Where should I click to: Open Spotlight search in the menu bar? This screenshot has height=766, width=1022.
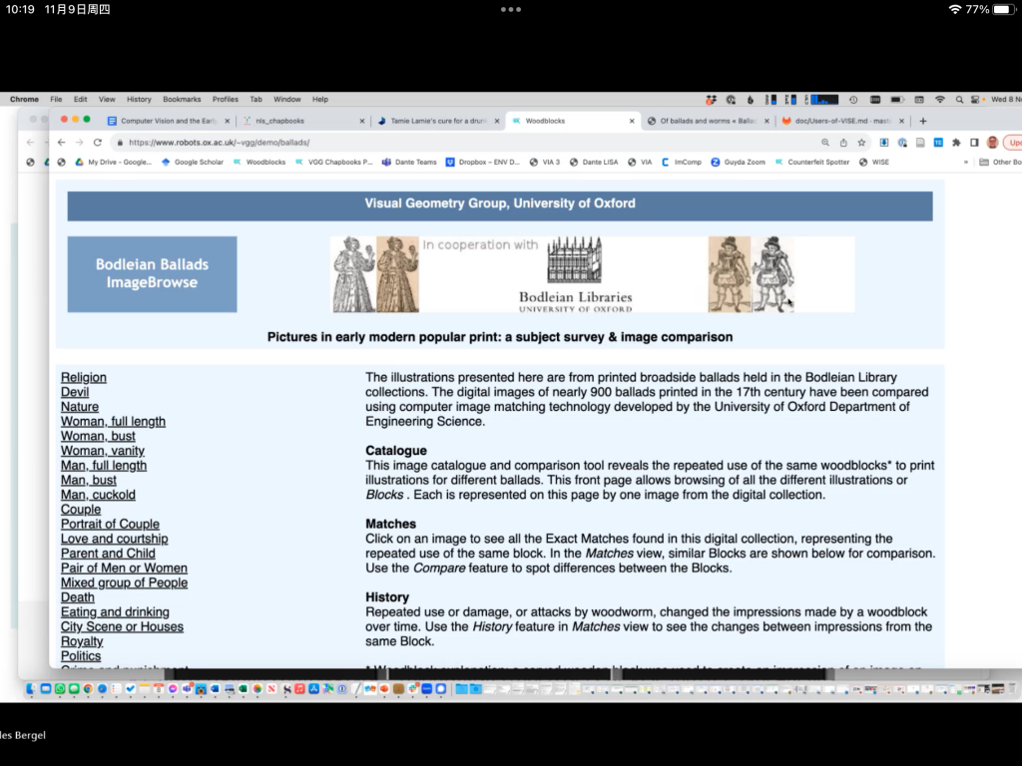tap(959, 100)
